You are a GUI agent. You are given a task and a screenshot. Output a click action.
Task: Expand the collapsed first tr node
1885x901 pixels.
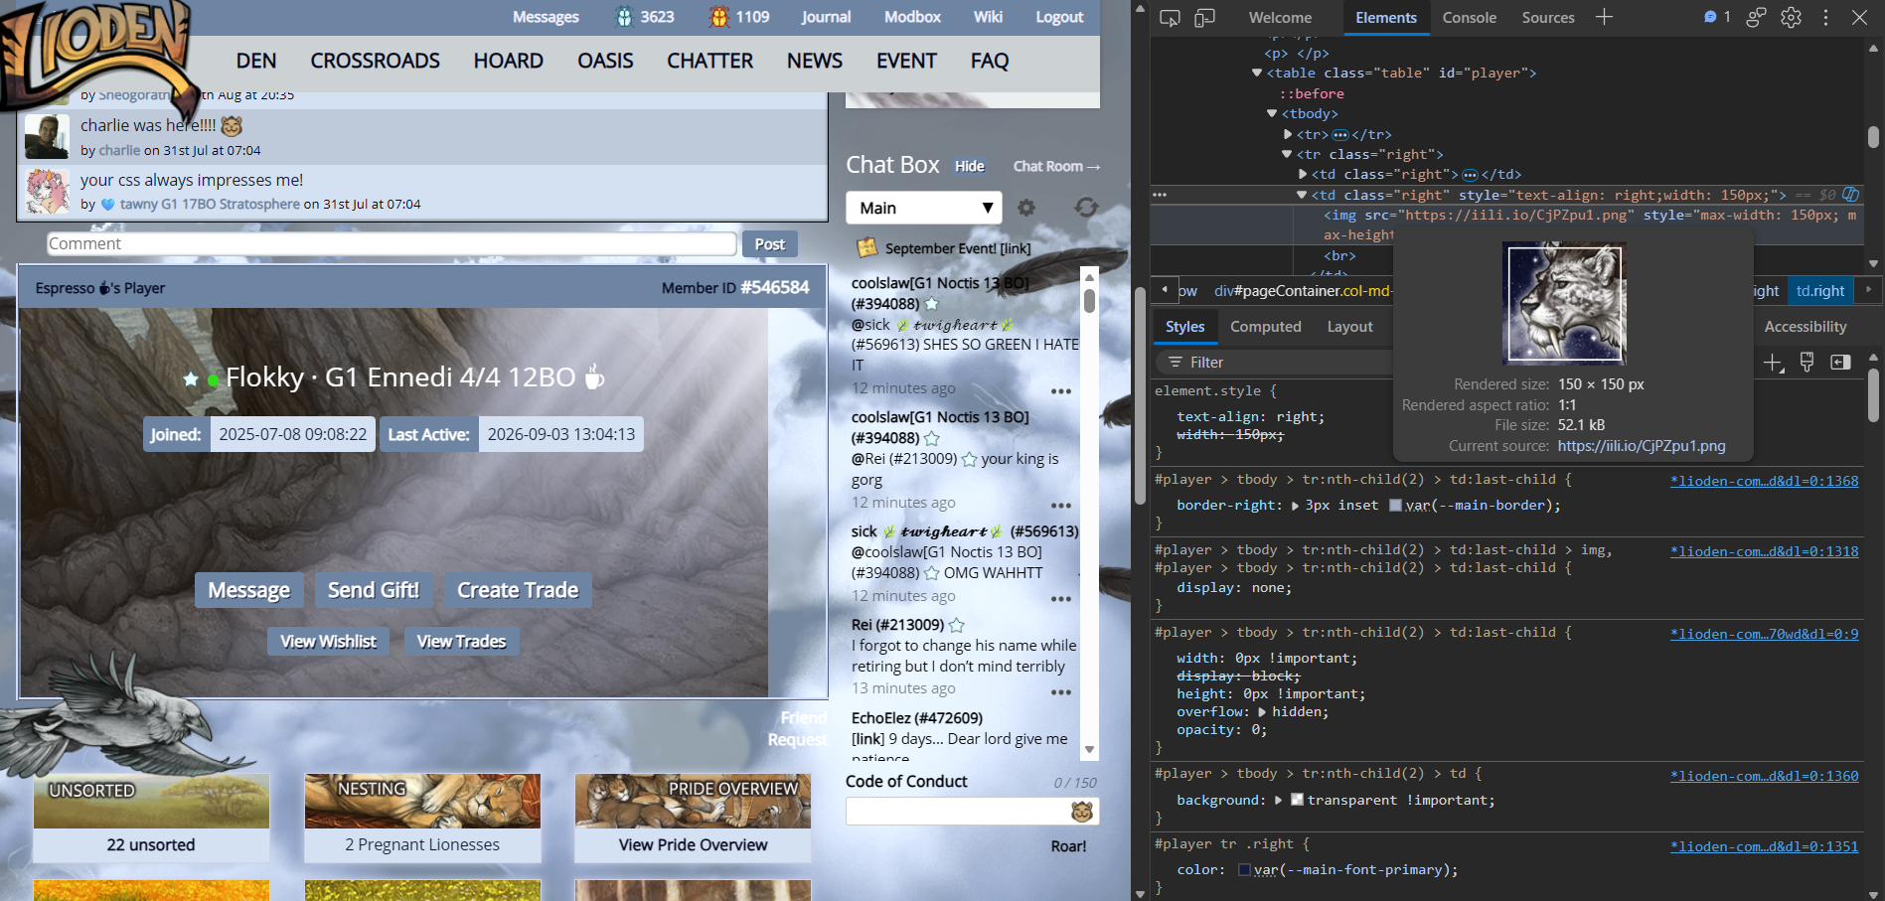(1288, 134)
